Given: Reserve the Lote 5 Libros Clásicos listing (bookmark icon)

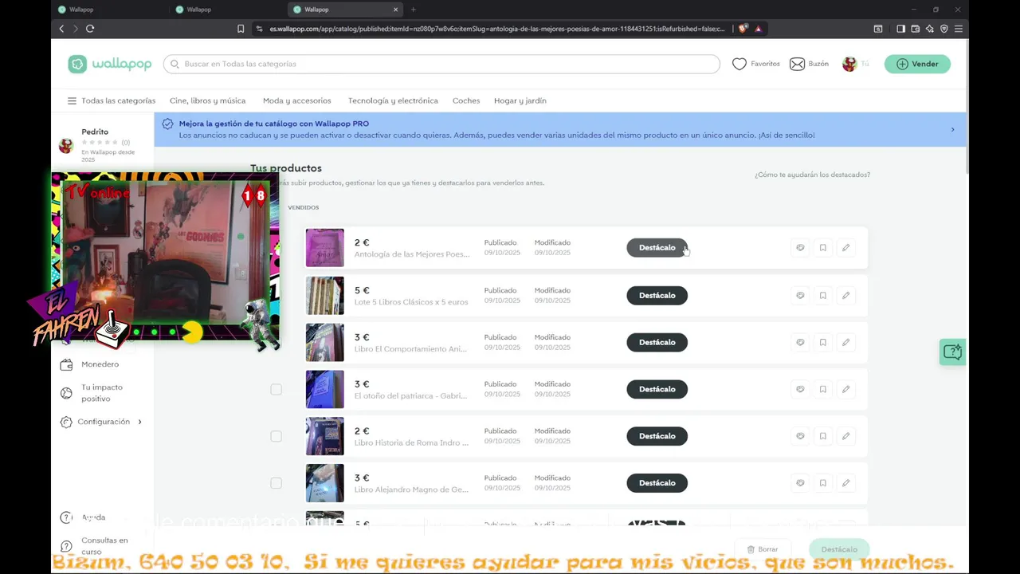Looking at the screenshot, I should pos(823,296).
